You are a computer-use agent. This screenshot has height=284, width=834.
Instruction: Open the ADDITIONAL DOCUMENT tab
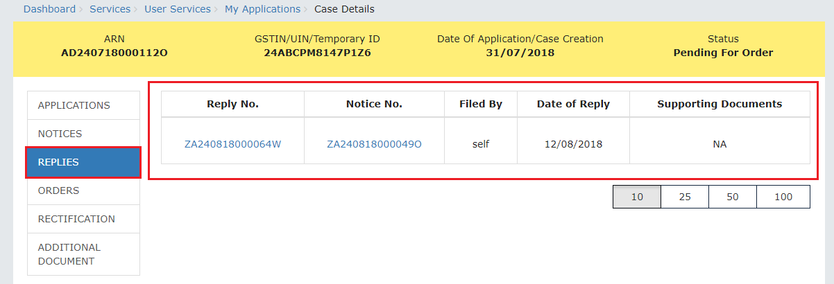point(83,254)
